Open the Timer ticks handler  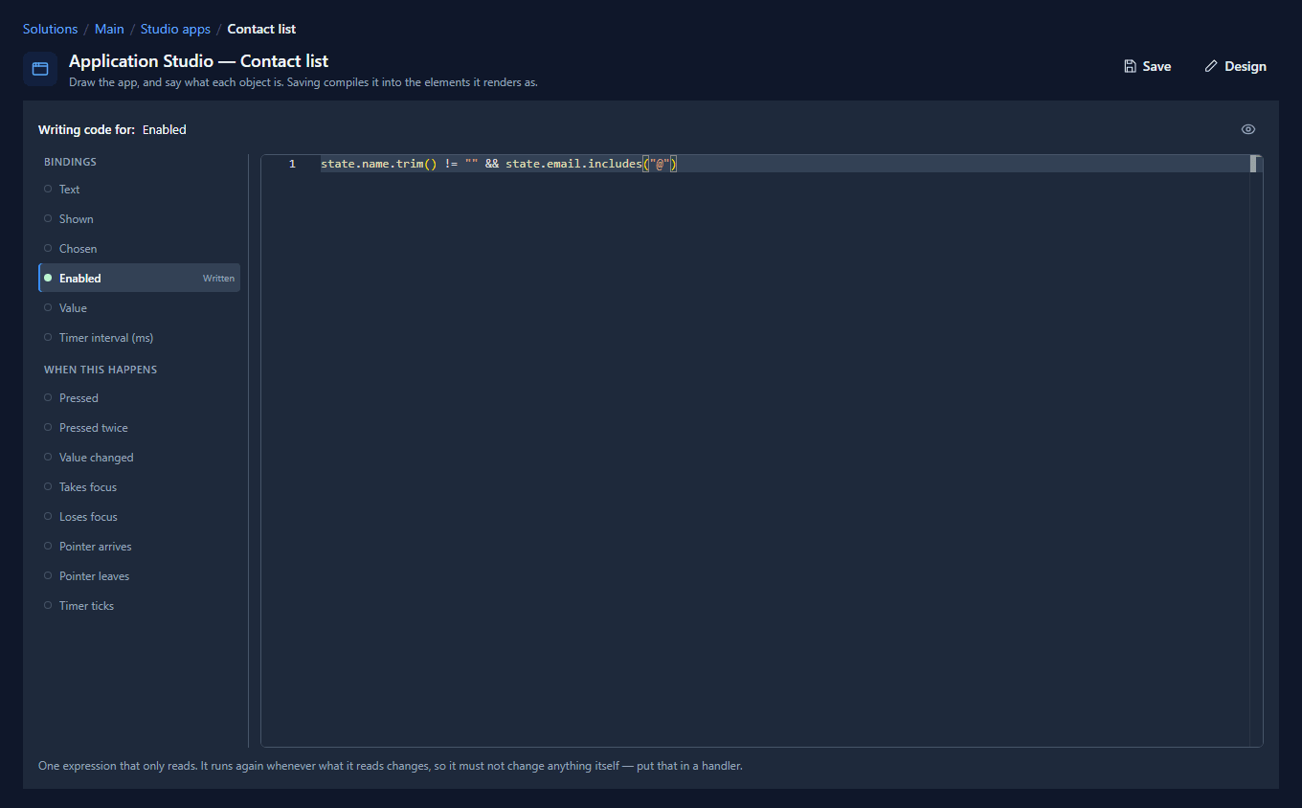[139, 606]
